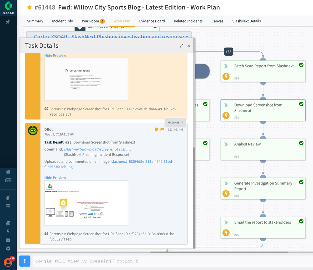Open the settings gear in sidebar
Viewport: 313px width, 270px height.
[8, 248]
